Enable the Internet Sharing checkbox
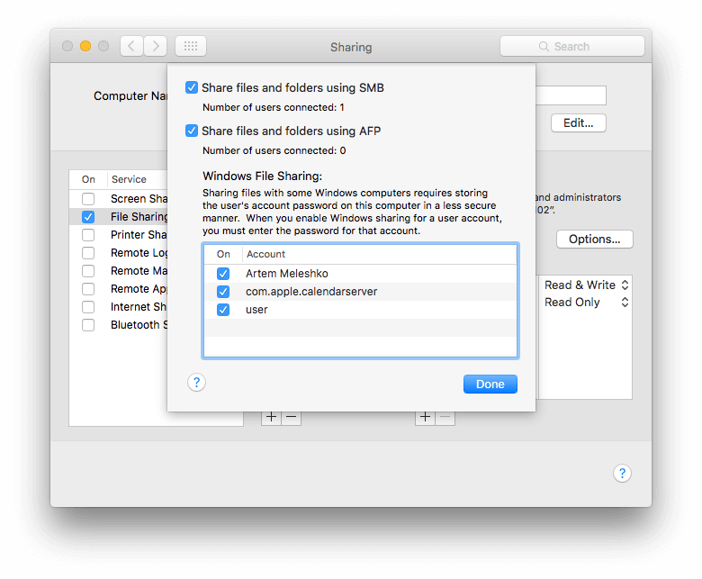The height and width of the screenshot is (579, 702). coord(88,307)
